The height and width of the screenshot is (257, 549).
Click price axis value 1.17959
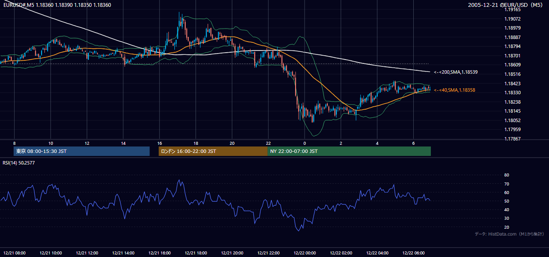pyautogui.click(x=513, y=129)
